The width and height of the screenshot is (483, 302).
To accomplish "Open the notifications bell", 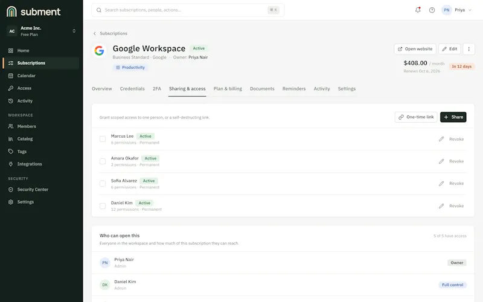I will [418, 10].
